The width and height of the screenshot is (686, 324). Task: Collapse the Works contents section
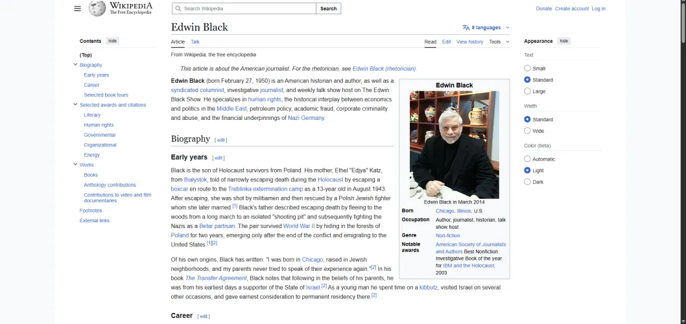[75, 165]
